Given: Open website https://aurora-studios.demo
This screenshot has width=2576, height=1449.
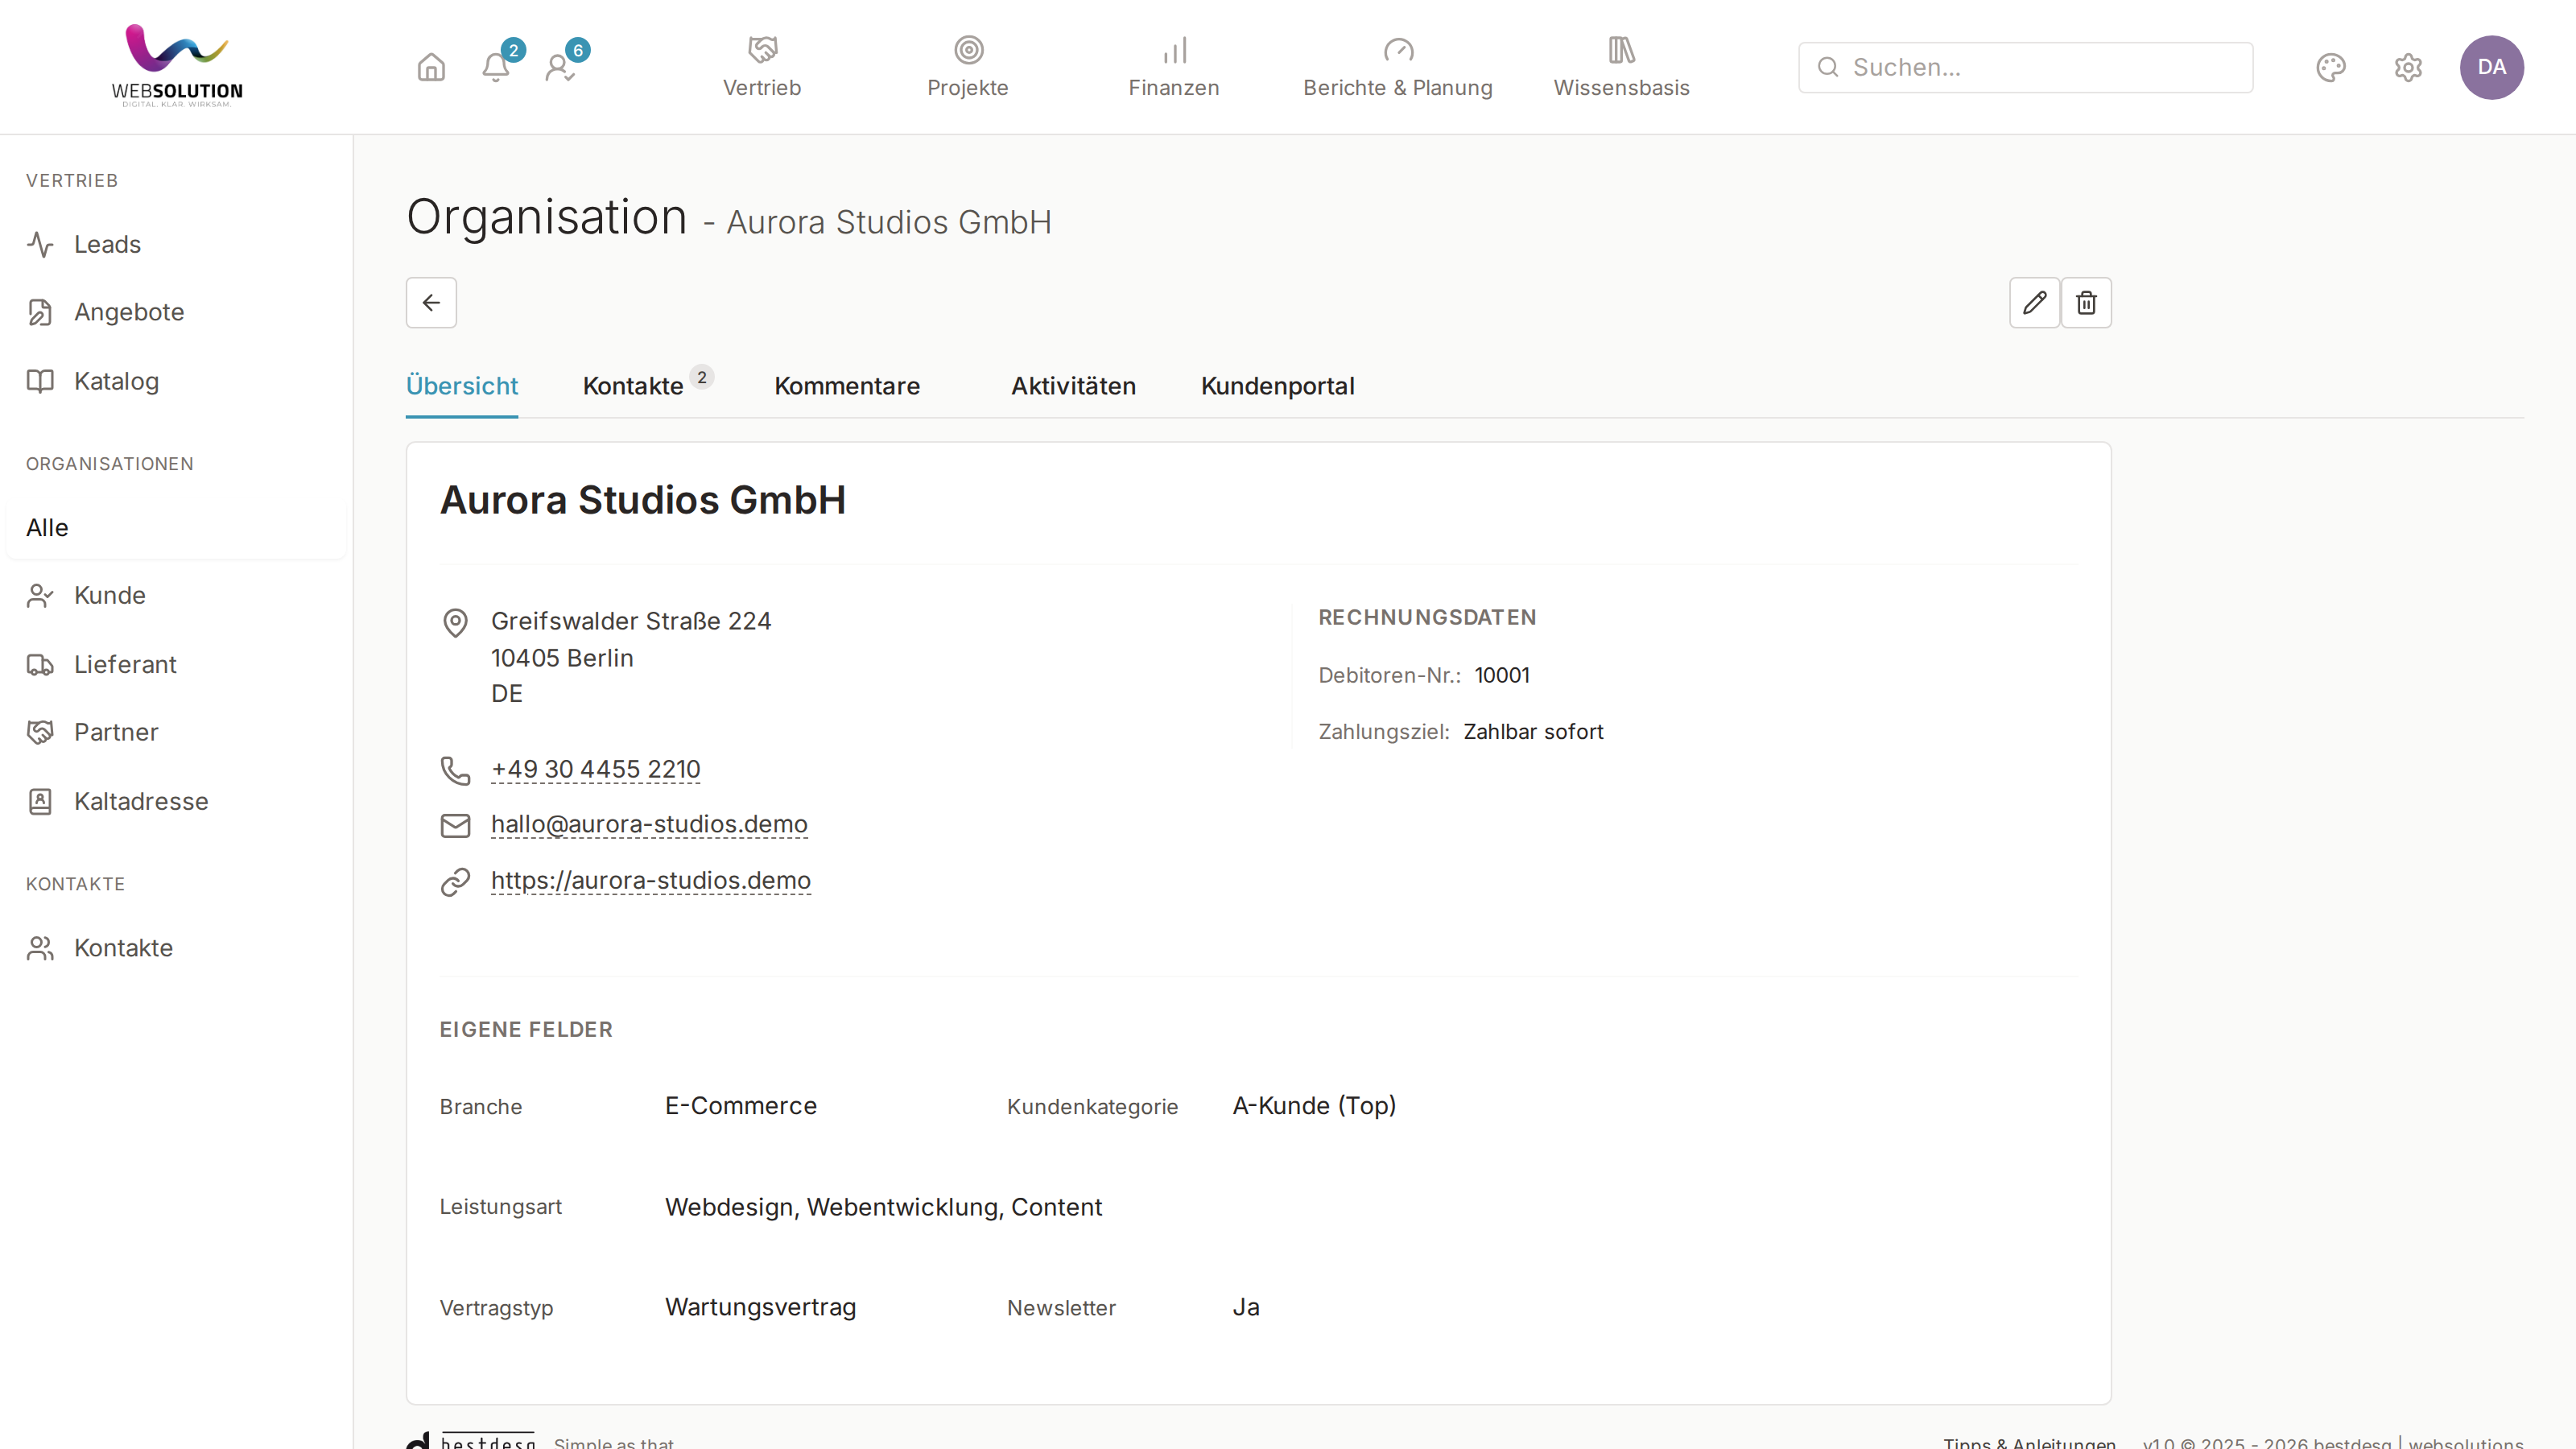Looking at the screenshot, I should click(651, 880).
